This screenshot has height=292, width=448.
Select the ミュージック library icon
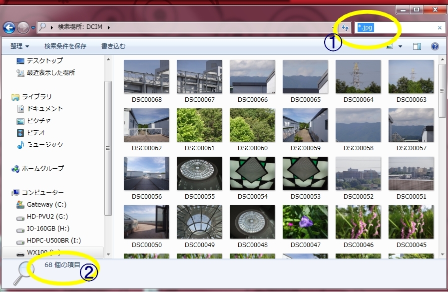[20, 144]
